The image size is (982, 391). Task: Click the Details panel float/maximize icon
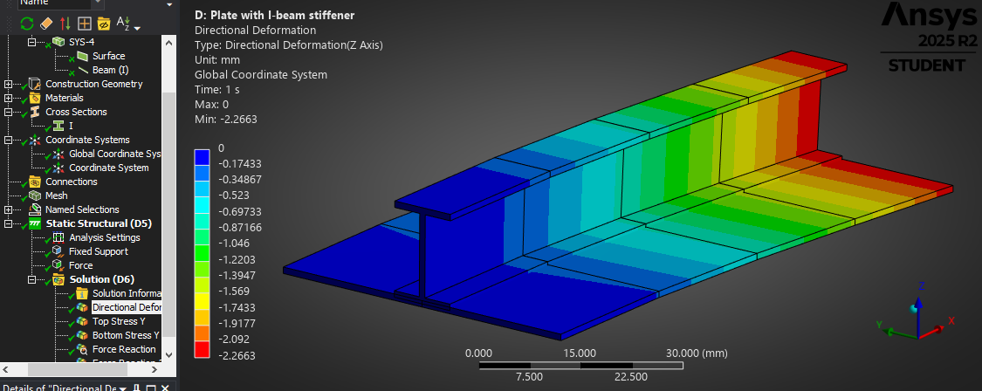tap(151, 388)
